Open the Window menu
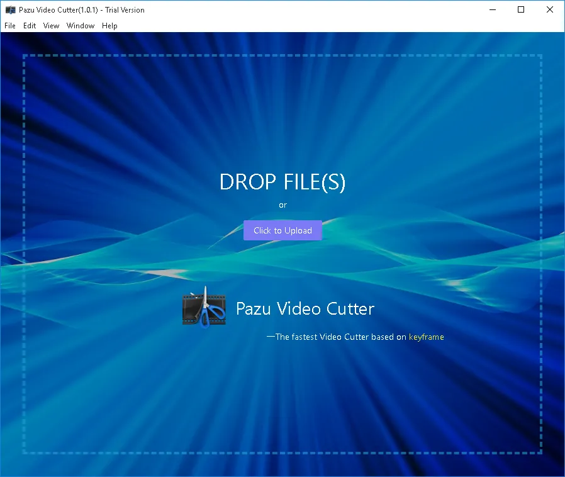The width and height of the screenshot is (565, 477). click(x=81, y=26)
